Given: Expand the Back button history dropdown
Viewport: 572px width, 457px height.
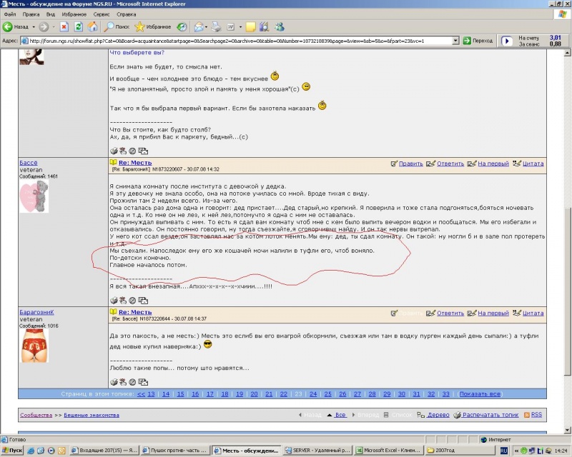Looking at the screenshot, I should point(34,27).
